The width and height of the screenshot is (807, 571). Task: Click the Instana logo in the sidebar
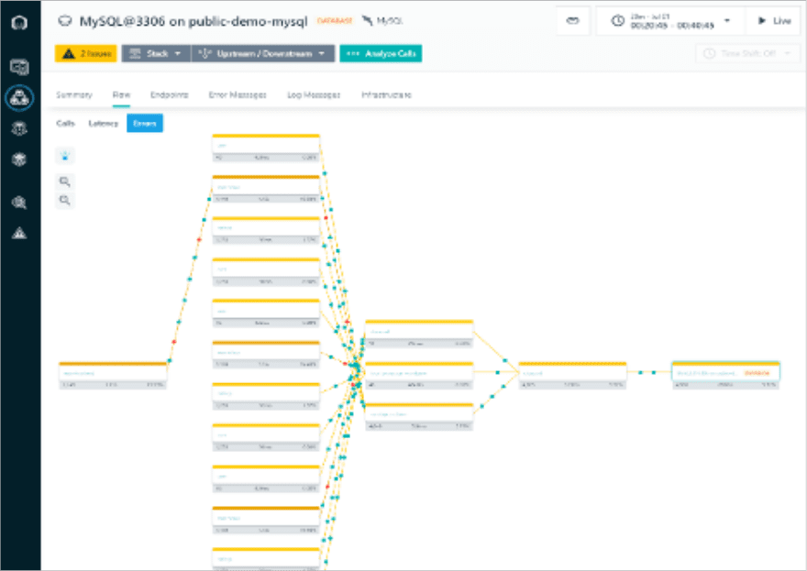[19, 23]
